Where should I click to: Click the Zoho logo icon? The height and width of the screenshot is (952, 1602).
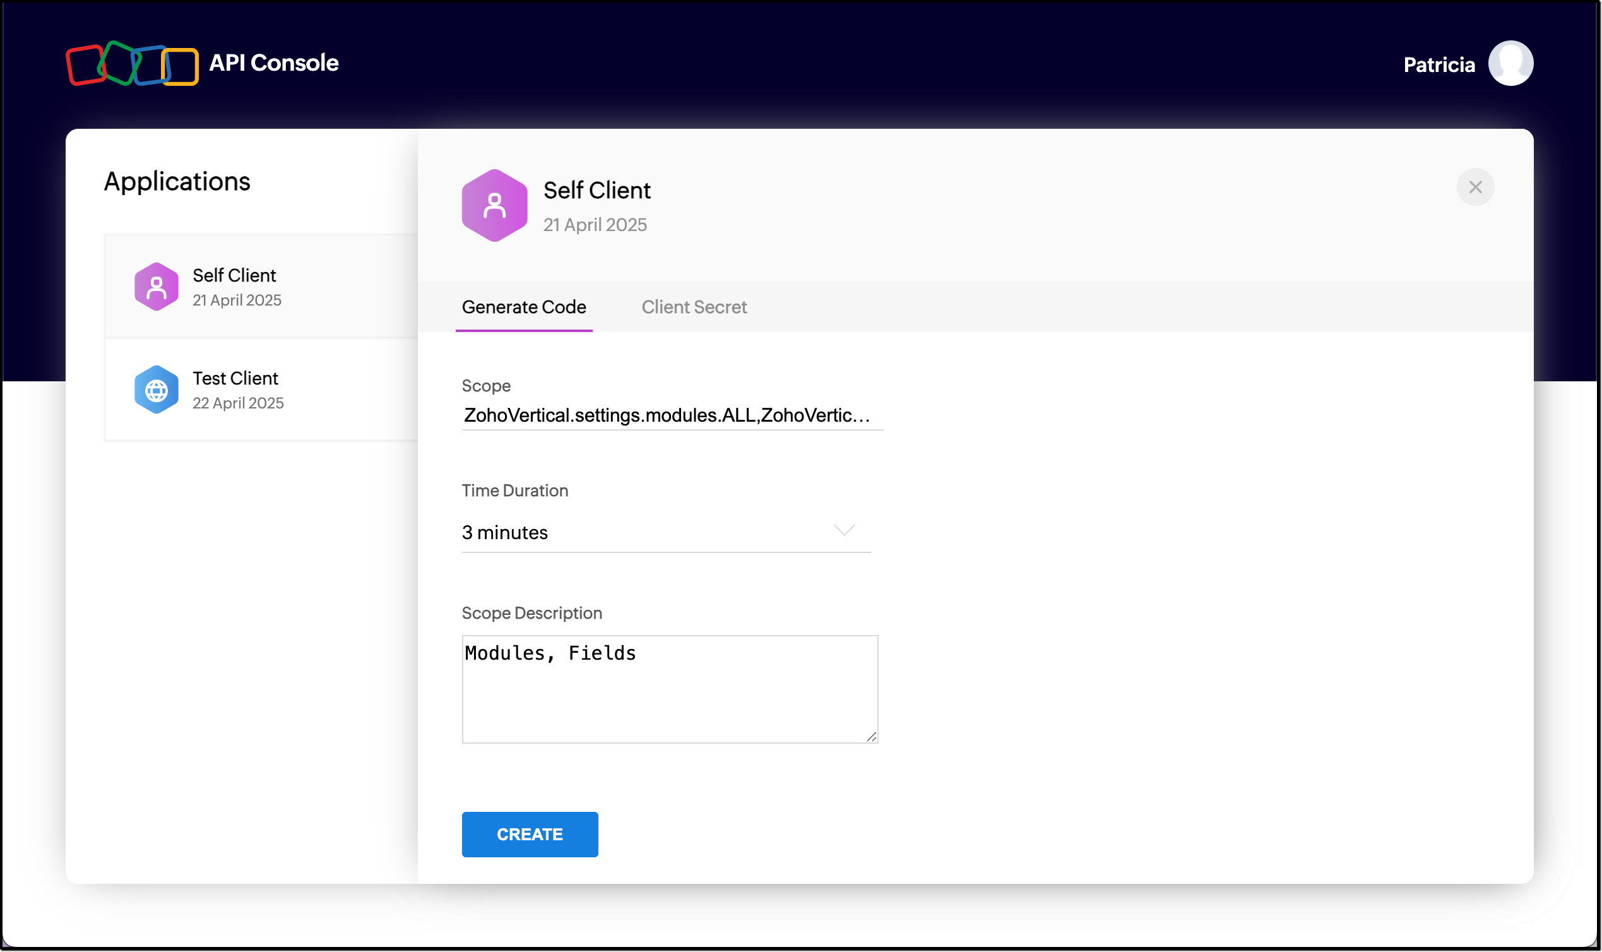point(131,64)
